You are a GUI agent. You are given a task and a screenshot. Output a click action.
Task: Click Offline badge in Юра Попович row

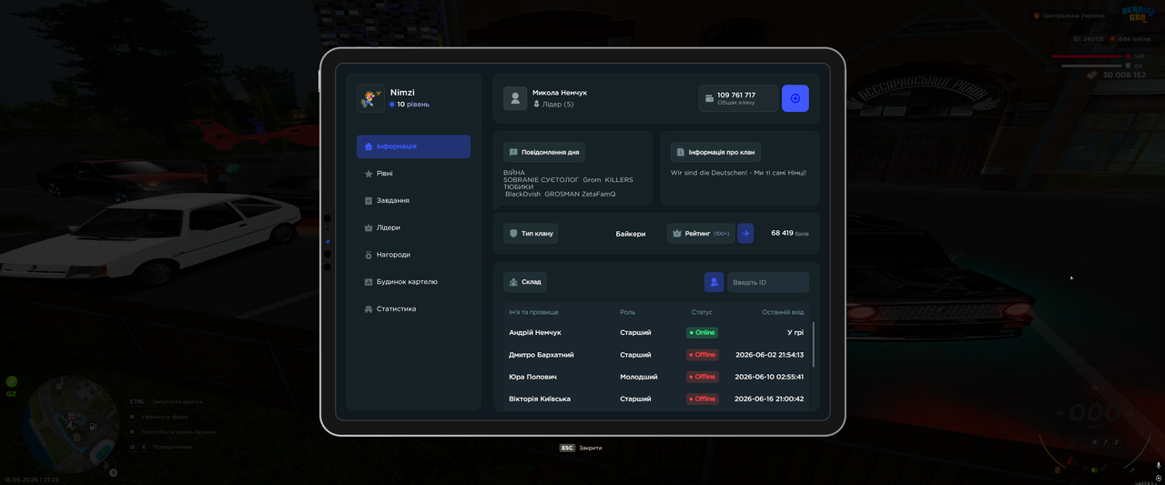pyautogui.click(x=702, y=377)
